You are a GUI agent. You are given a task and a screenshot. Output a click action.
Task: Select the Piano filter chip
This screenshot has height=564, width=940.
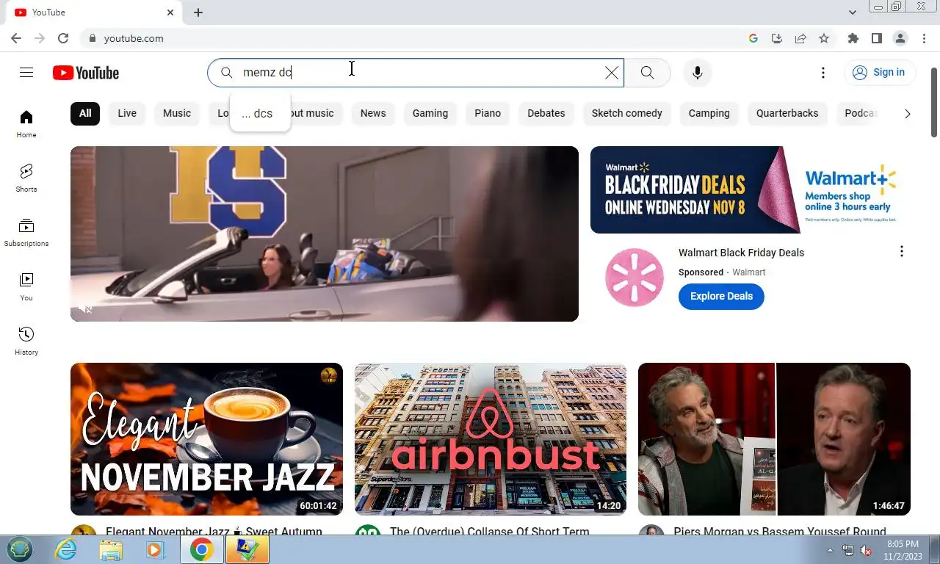click(488, 113)
